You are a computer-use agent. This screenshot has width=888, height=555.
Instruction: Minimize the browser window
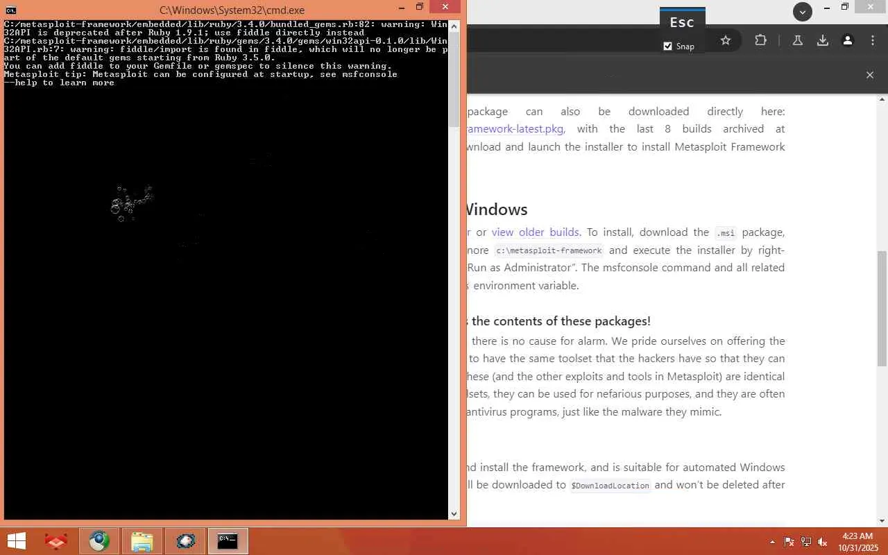click(826, 8)
